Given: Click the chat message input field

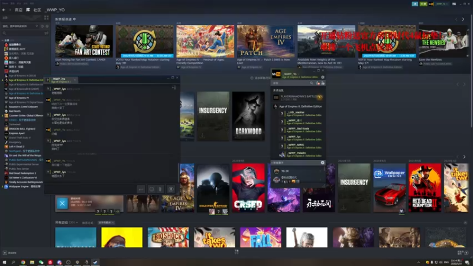Looking at the screenshot, I should pos(90,189).
